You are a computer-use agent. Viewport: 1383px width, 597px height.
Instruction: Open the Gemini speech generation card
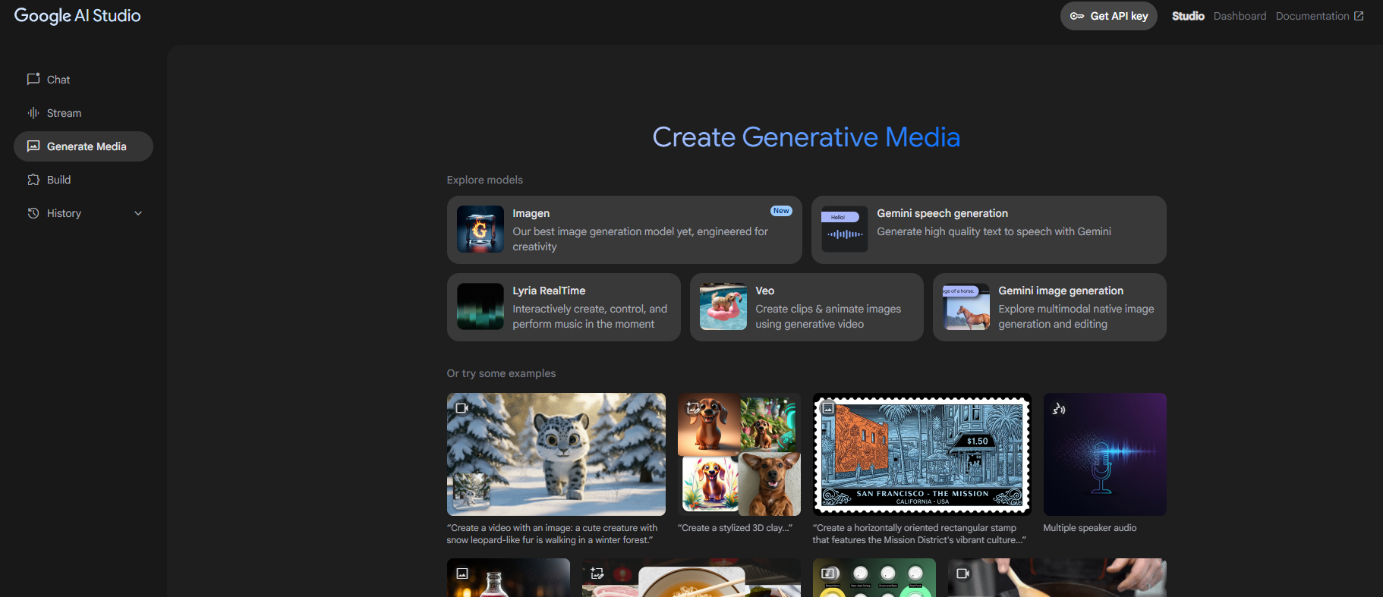click(988, 230)
